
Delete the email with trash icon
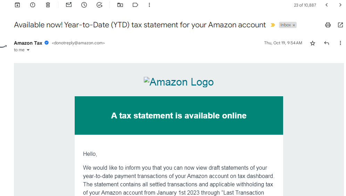pos(48,5)
